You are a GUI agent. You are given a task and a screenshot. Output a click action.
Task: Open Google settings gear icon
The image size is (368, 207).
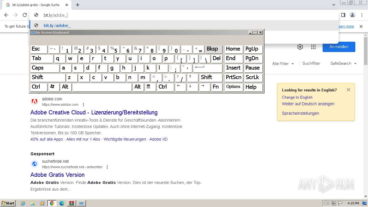(300, 47)
